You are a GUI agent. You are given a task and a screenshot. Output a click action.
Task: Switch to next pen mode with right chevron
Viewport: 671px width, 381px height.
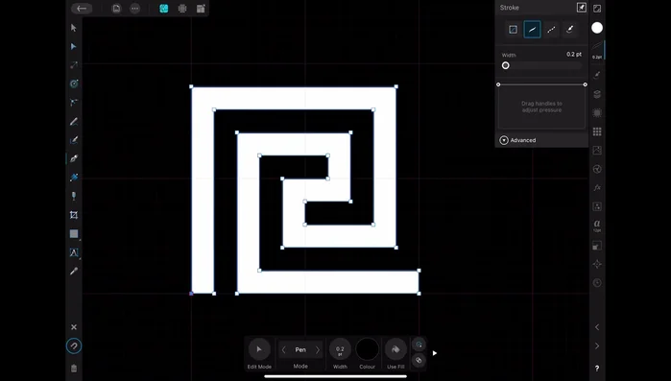[318, 349]
